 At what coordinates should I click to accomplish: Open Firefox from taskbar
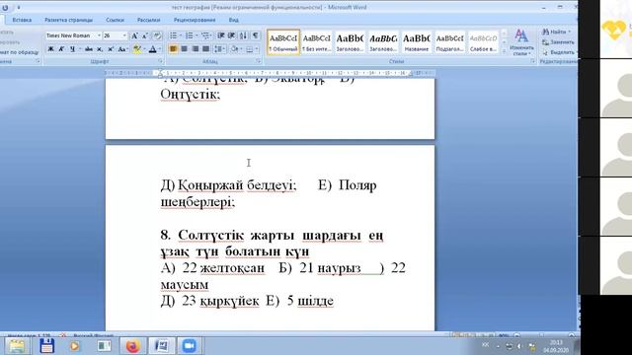click(x=132, y=346)
